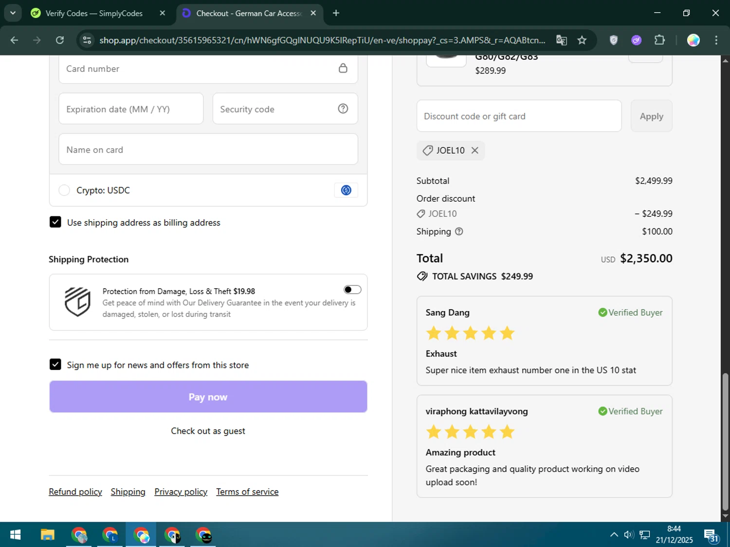This screenshot has height=547, width=730.
Task: Click the shipping info help icon
Action: (459, 231)
